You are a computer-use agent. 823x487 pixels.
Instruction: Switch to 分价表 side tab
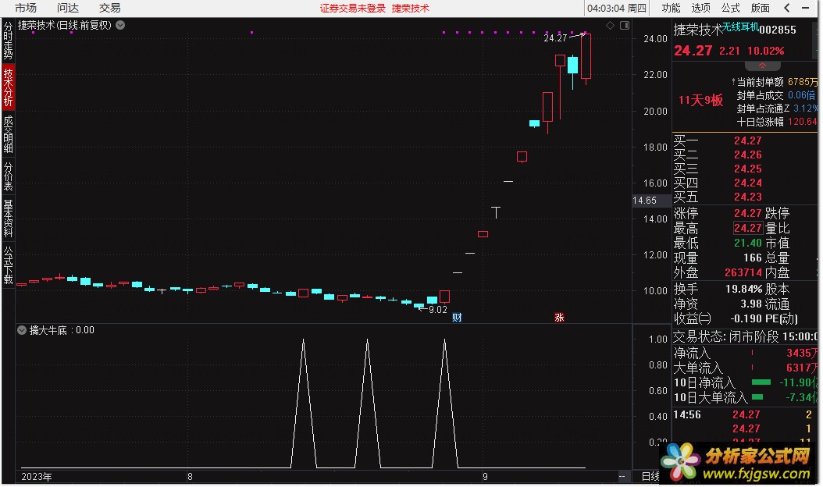pos(8,176)
